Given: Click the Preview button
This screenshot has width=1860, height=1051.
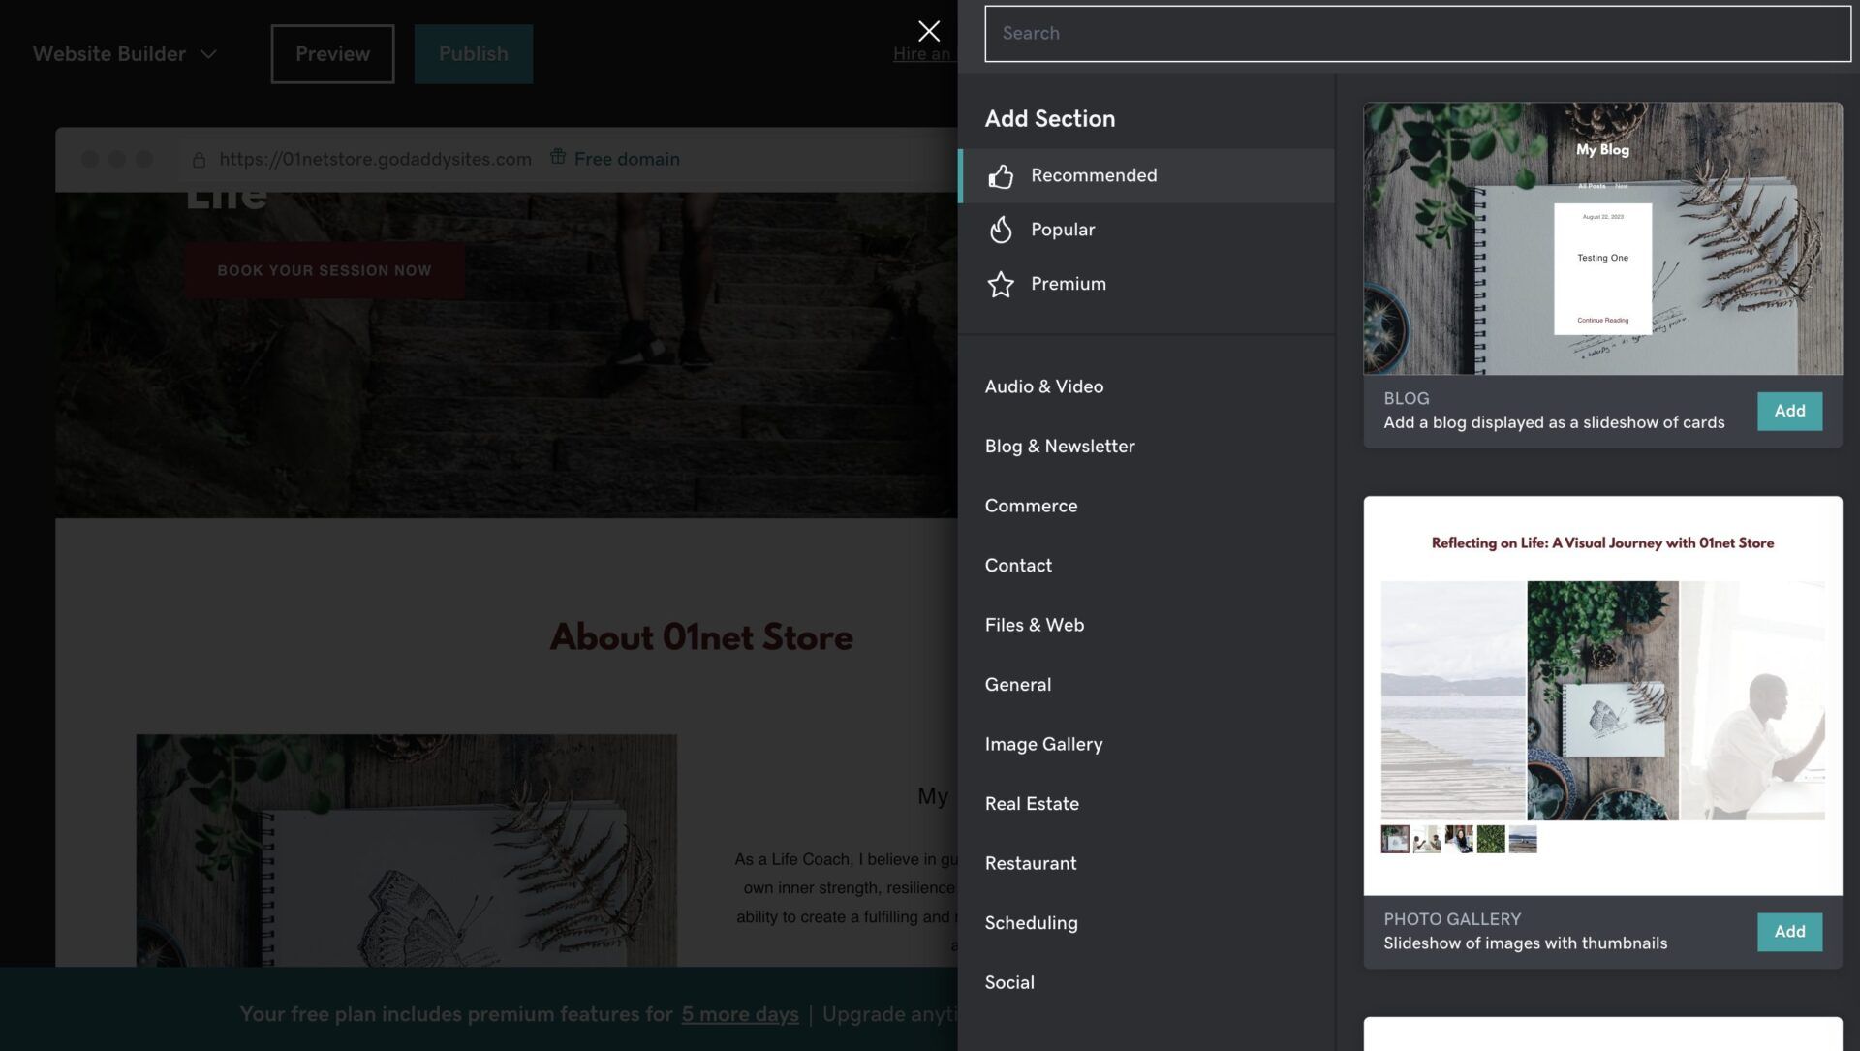Looking at the screenshot, I should 332,53.
